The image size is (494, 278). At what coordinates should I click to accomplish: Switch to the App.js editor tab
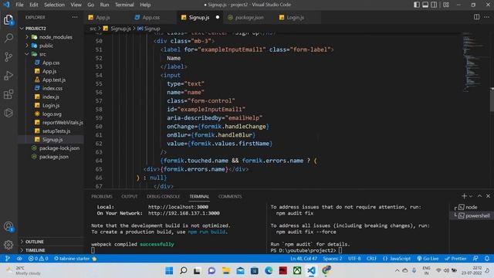(x=103, y=17)
